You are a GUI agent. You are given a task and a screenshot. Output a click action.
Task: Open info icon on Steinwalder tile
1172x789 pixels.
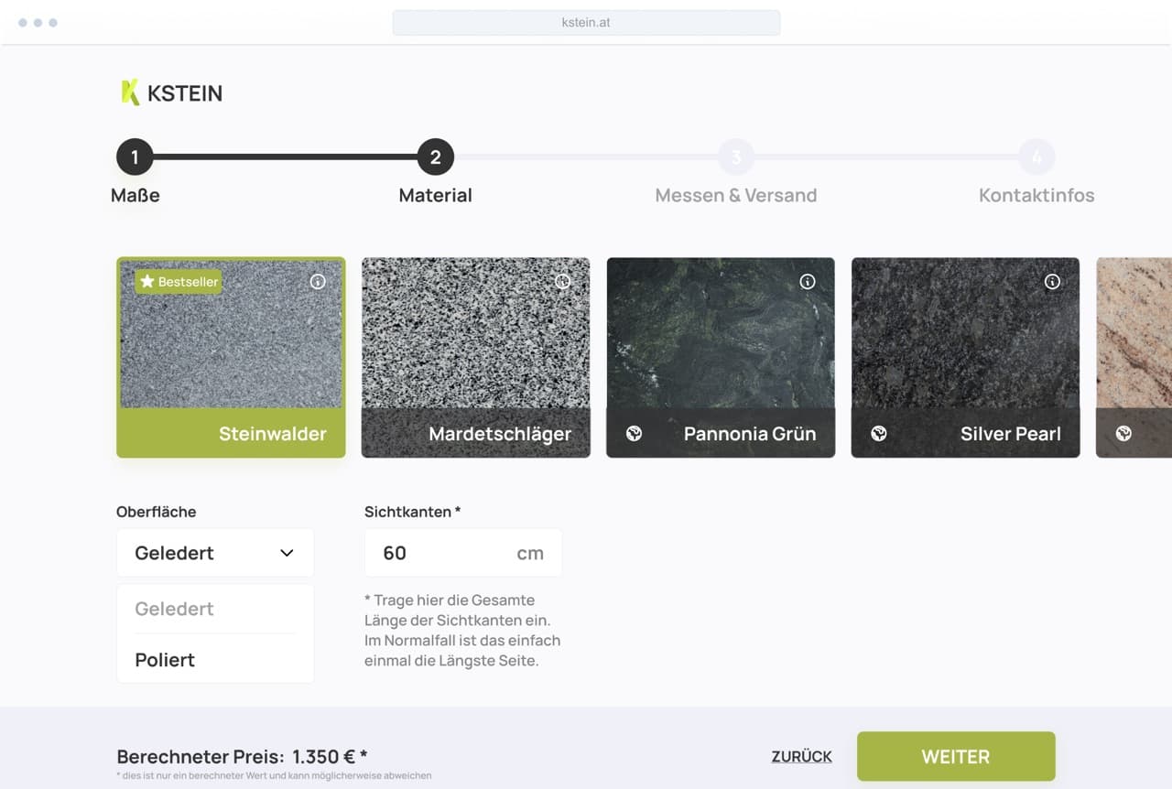point(318,282)
